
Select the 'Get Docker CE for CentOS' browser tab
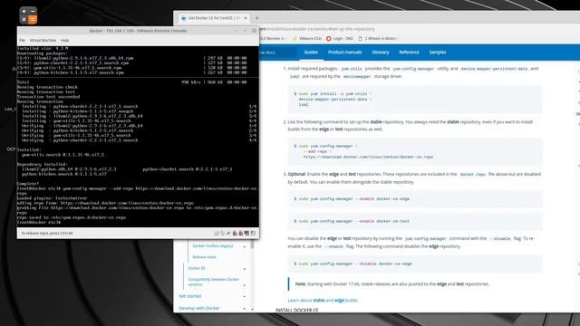214,18
